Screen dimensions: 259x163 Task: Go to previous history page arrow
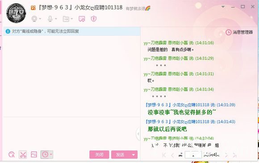click(172, 155)
